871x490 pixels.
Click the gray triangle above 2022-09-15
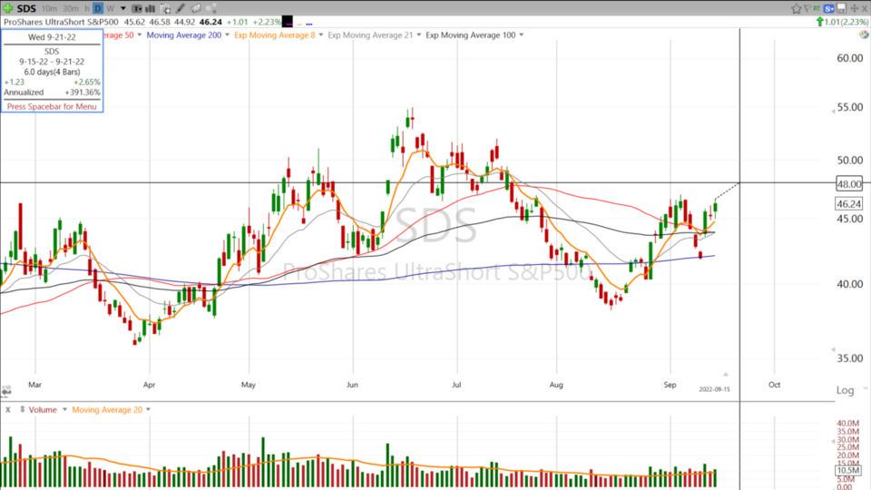coord(726,374)
